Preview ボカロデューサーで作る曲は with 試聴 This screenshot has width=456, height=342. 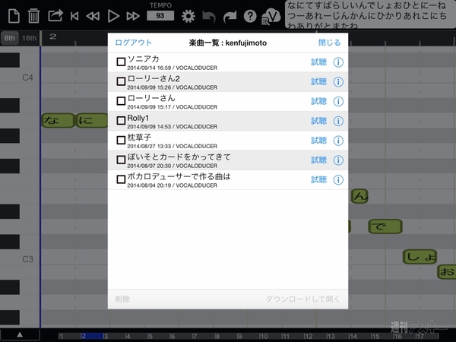click(319, 179)
